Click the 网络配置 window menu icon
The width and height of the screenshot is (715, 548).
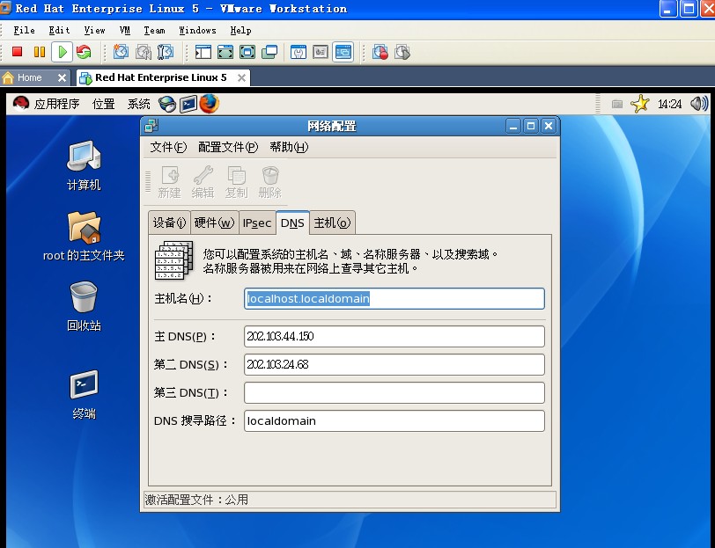[151, 125]
